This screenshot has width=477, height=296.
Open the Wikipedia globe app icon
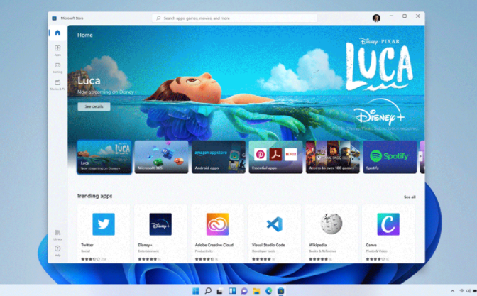[331, 224]
